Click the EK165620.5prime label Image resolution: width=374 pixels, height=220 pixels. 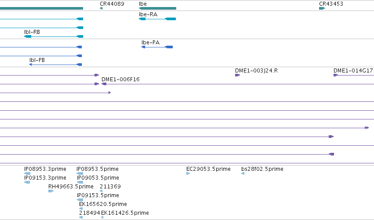103,204
